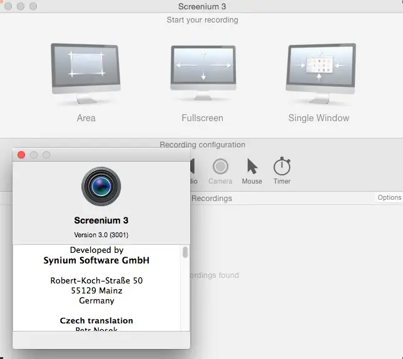Click 'Germany' line in credits
Screen dimensions: 403x359
[96, 300]
